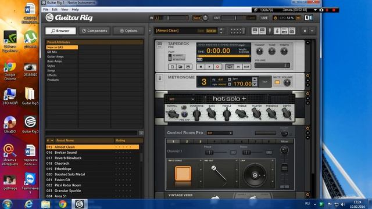Click the Tapedeck save file icon
Screen dimensions: 372x209
pyautogui.click(x=188, y=67)
